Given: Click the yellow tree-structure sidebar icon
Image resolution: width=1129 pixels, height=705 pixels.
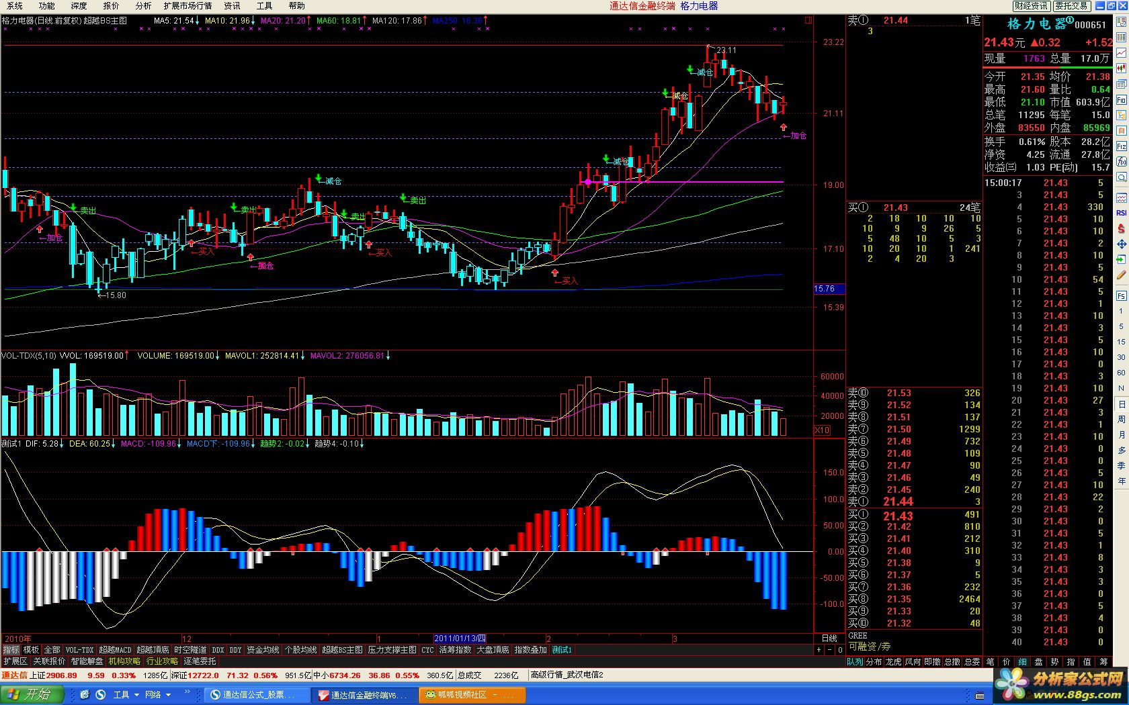Looking at the screenshot, I should click(x=1121, y=115).
